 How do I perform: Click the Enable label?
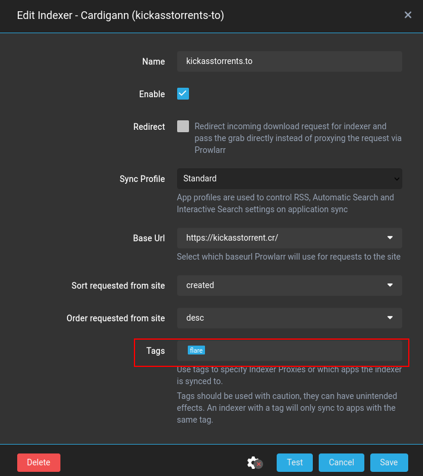click(x=152, y=94)
